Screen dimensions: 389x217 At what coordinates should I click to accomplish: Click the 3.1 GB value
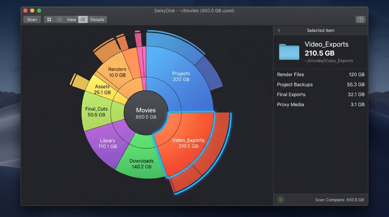click(x=357, y=104)
